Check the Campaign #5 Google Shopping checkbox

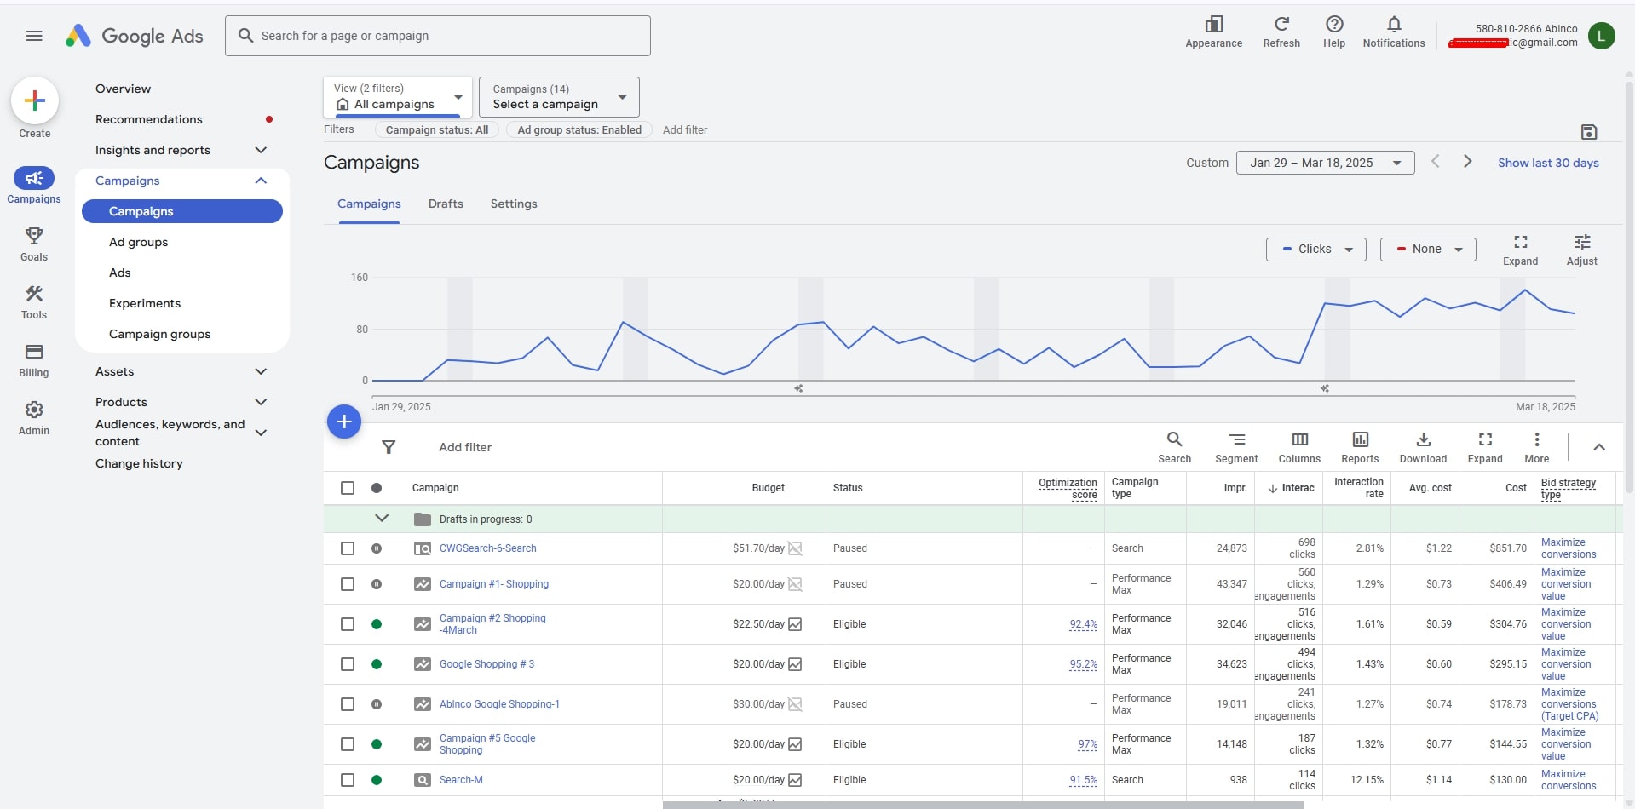click(x=348, y=744)
